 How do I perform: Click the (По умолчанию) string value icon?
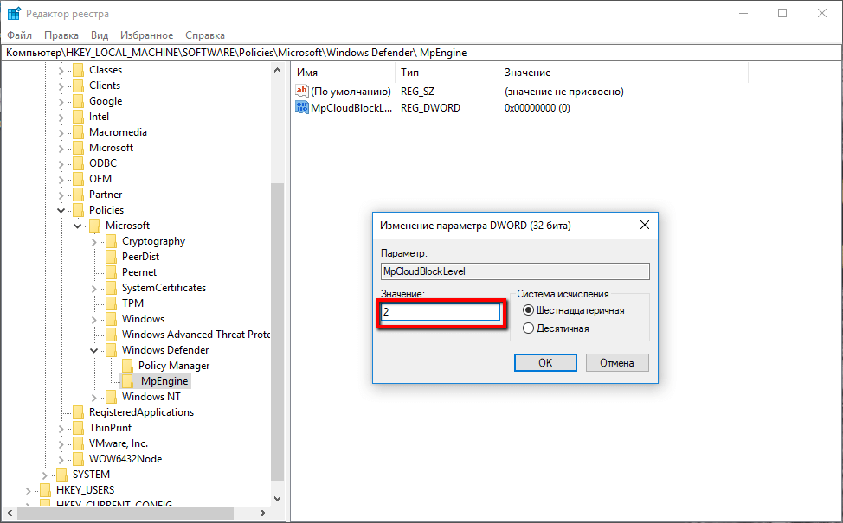302,91
